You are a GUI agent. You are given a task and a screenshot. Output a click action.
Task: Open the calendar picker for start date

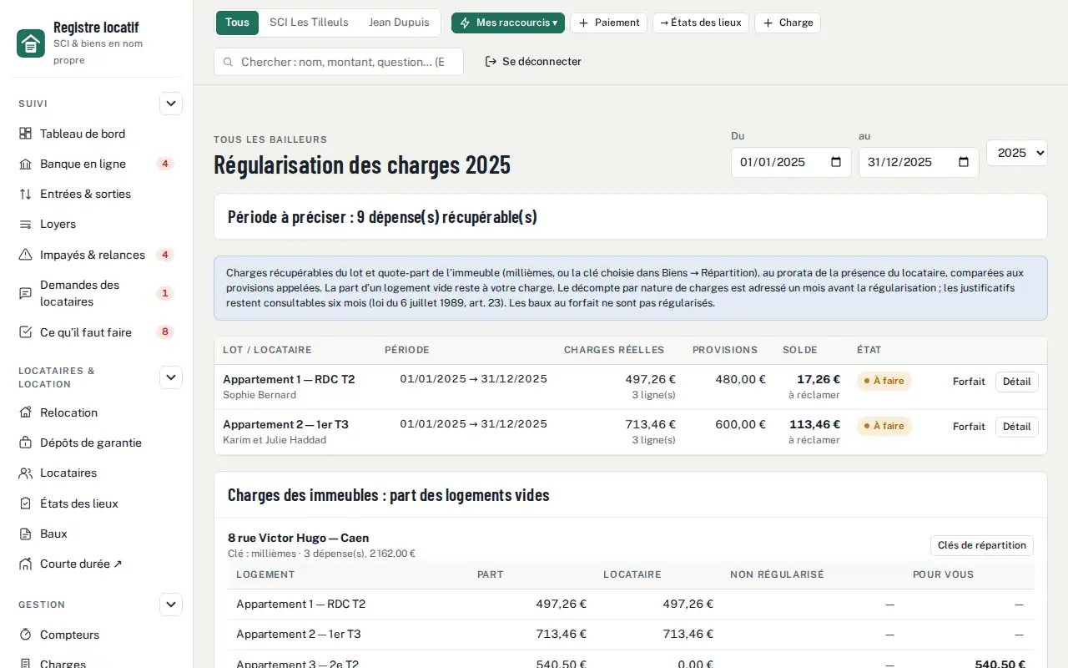(836, 162)
